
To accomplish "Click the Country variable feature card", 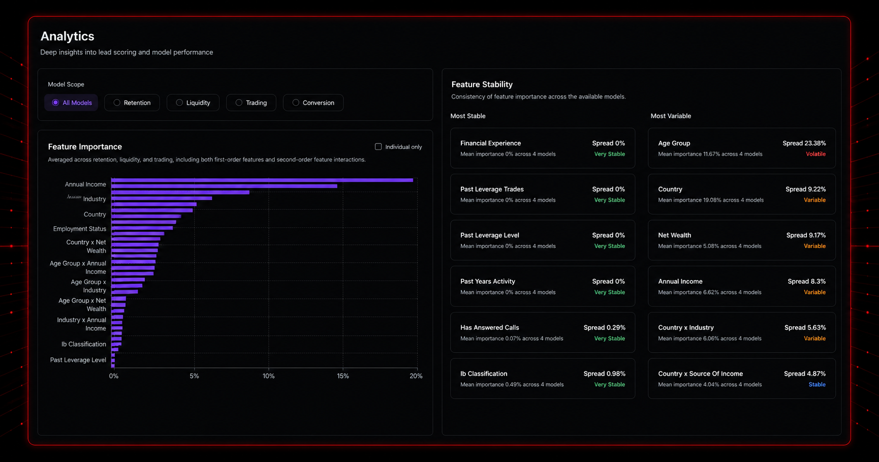I will coord(742,194).
